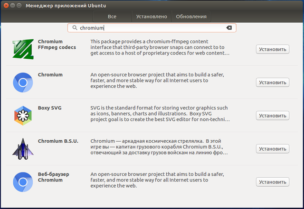Install Chromium B.S.U. game
Viewport: 304px width, 209px height.
tap(273, 149)
